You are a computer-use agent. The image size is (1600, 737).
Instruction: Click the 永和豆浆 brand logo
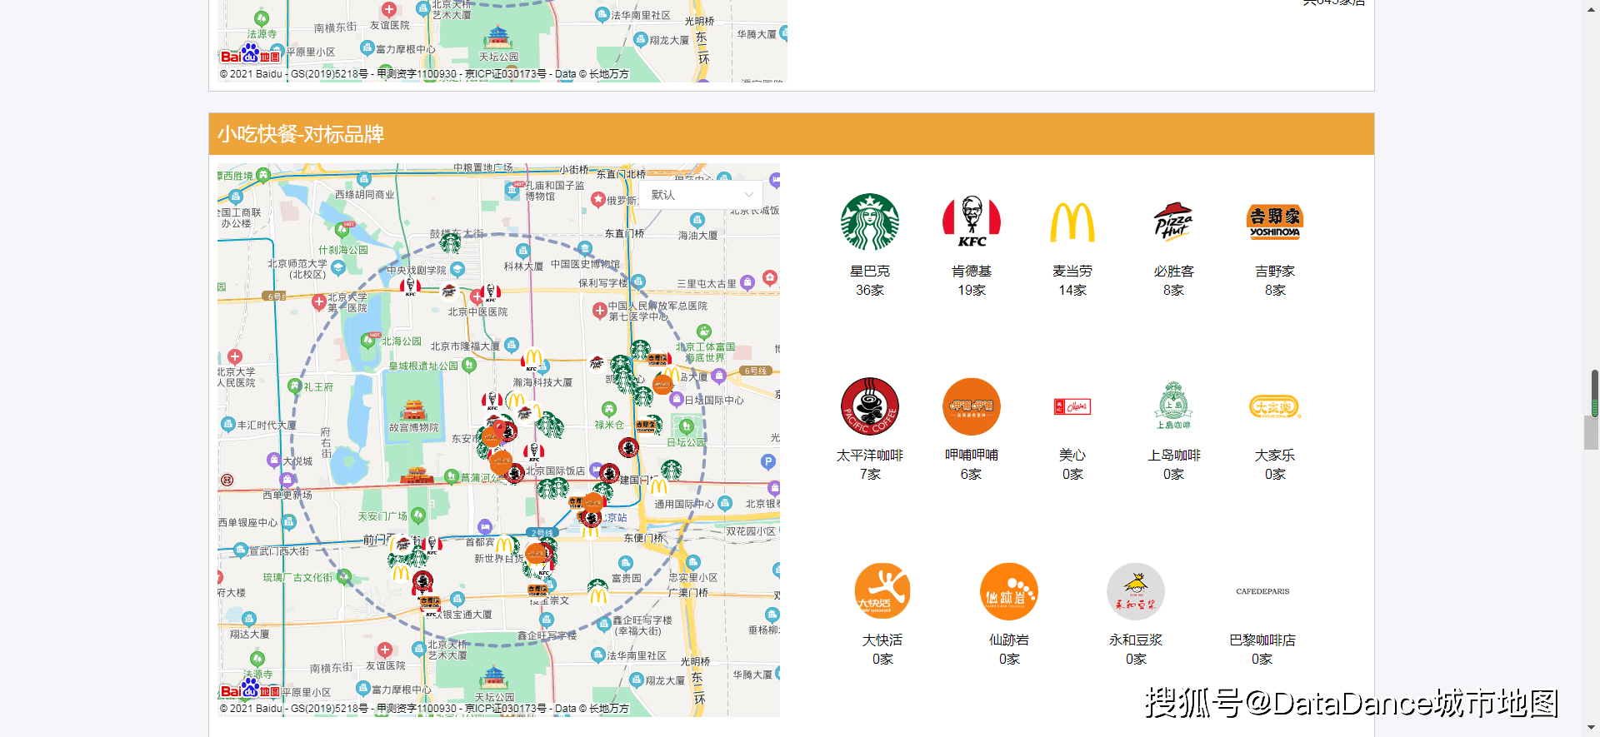tap(1136, 591)
